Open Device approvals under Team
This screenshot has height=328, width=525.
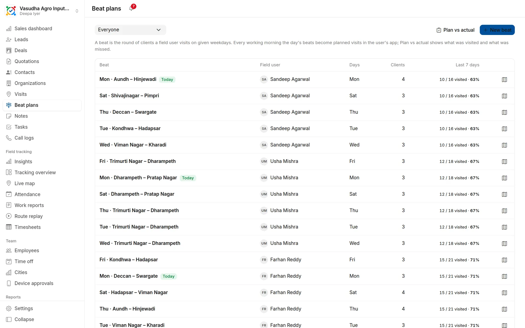point(42,283)
